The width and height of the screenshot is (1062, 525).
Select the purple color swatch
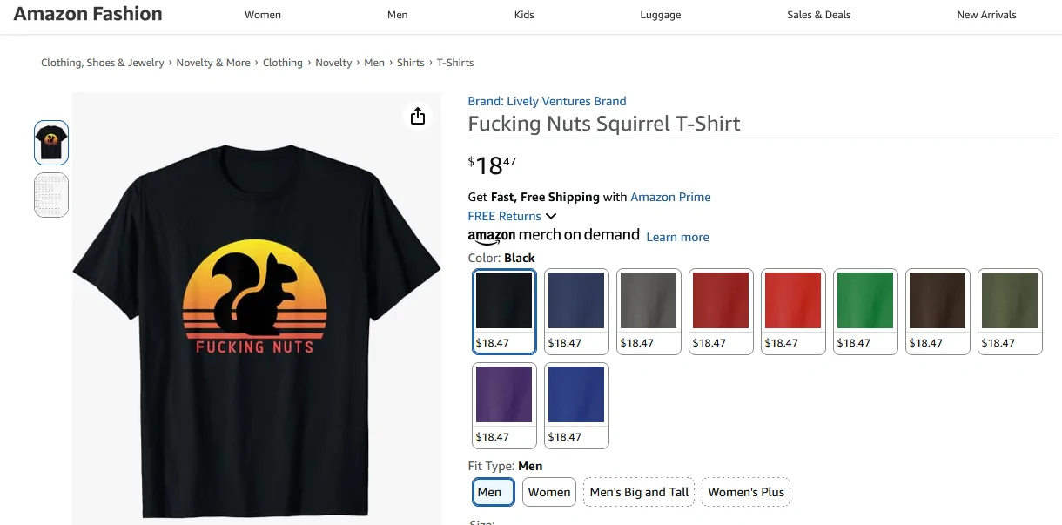504,406
